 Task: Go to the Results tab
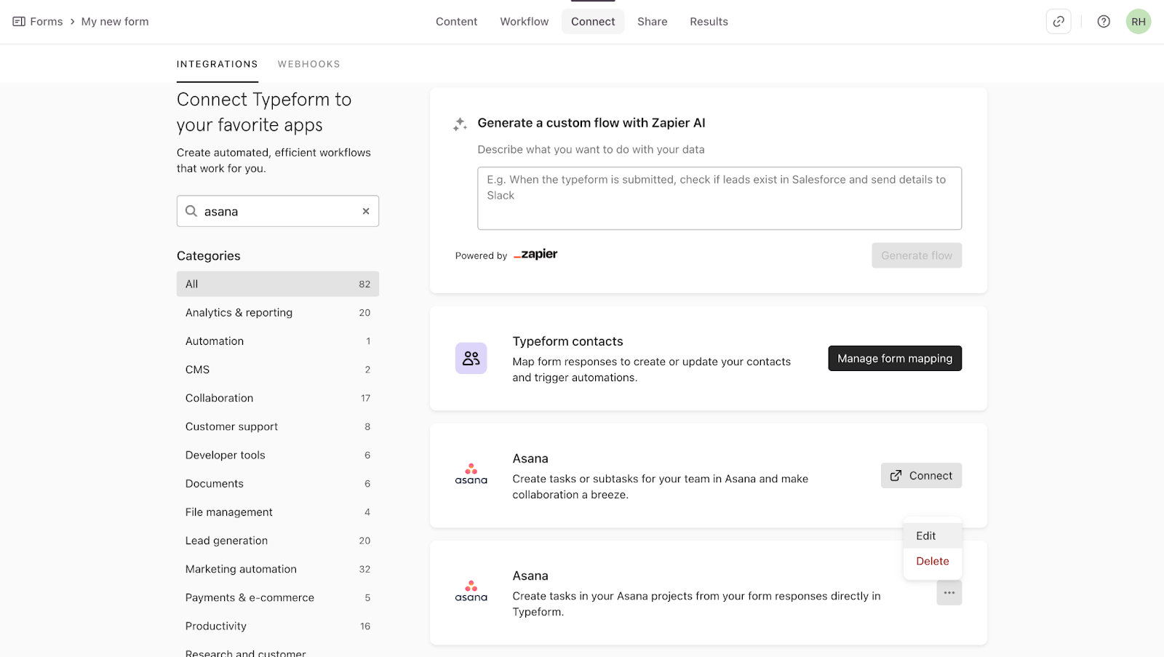point(709,22)
